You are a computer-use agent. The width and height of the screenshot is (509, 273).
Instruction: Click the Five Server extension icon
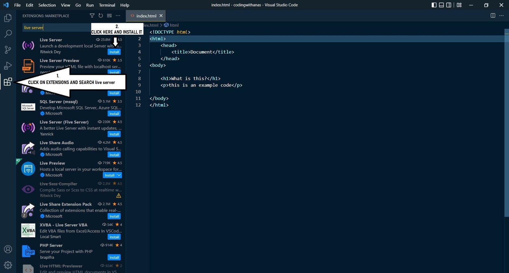click(x=28, y=128)
